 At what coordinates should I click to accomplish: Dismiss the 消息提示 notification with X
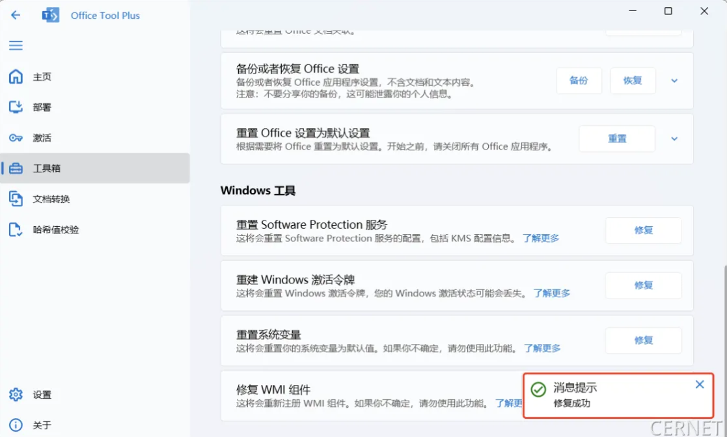pyautogui.click(x=700, y=384)
